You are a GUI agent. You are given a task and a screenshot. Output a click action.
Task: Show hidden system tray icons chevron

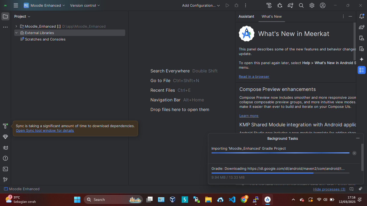(293, 200)
